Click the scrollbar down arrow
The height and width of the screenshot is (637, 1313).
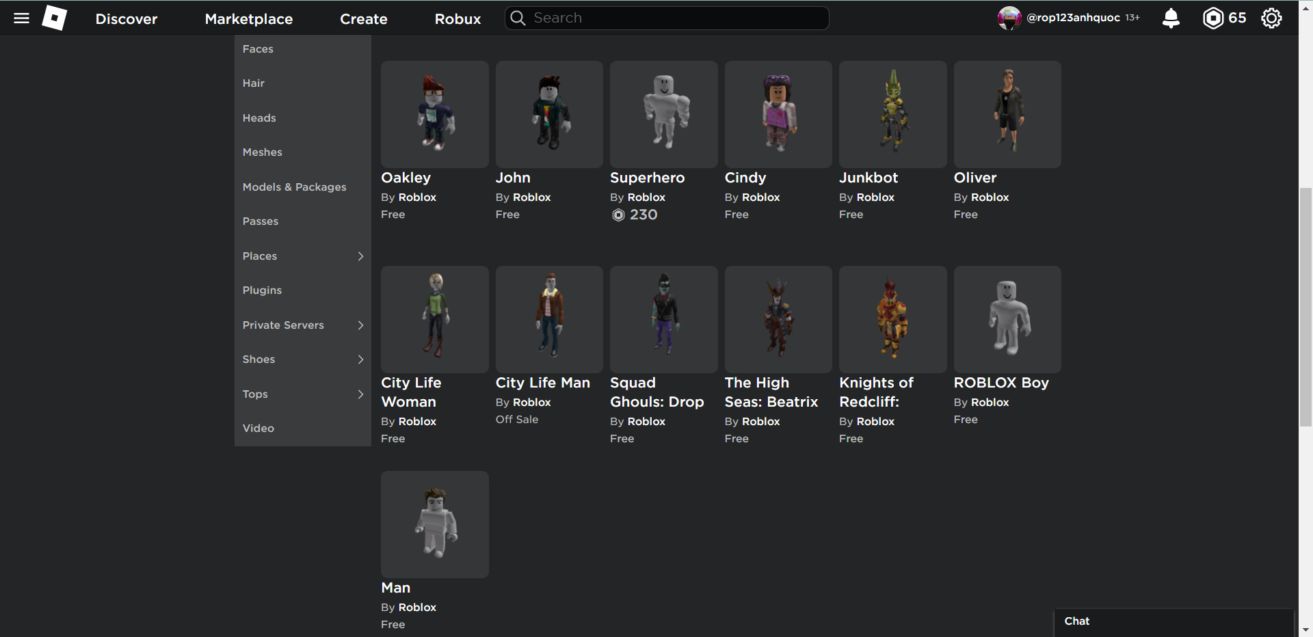coord(1305,629)
